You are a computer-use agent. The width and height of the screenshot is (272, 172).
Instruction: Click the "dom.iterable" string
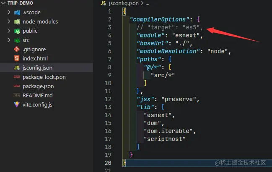(168, 131)
